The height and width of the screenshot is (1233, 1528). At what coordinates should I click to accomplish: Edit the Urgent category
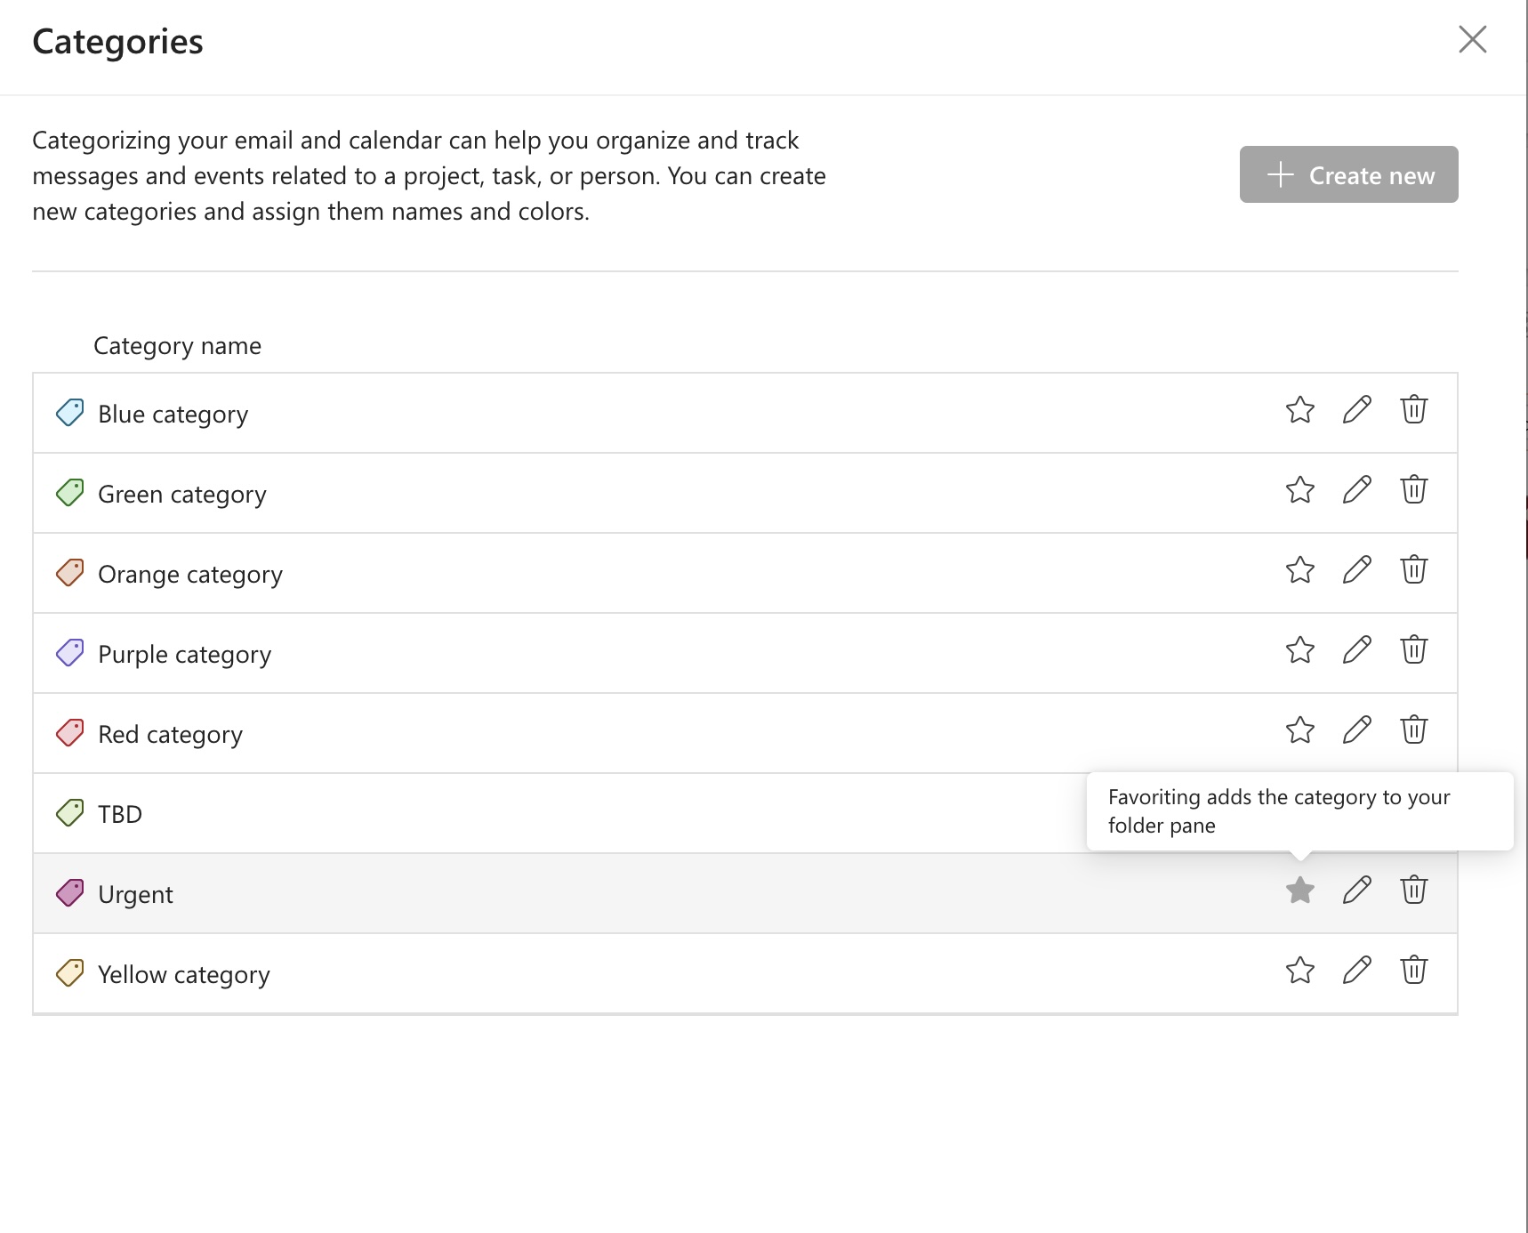click(x=1356, y=890)
